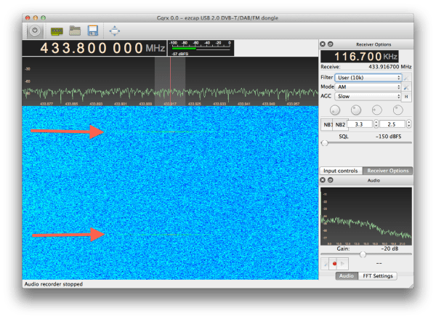Click the NB1 threshold field showing 3.3
436x319 pixels.
(x=361, y=124)
